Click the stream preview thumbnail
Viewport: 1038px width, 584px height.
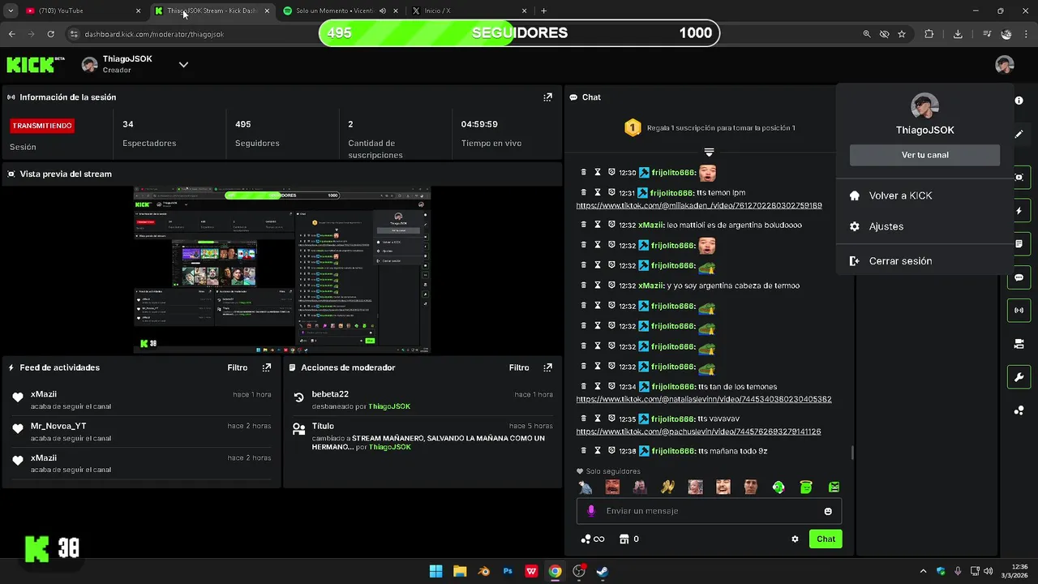click(x=281, y=270)
